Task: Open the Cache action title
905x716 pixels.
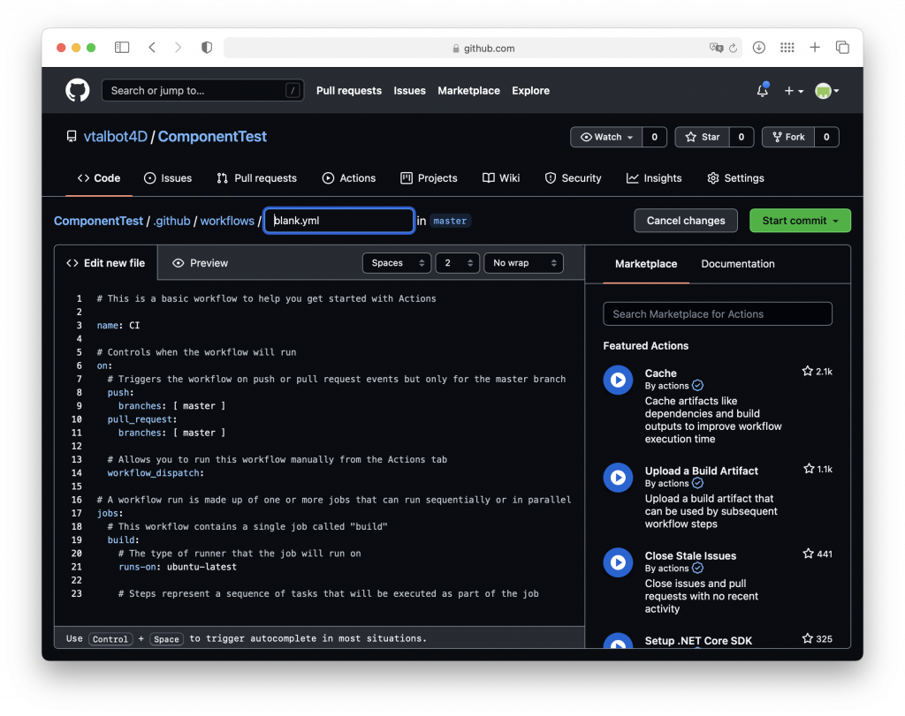Action: point(660,373)
